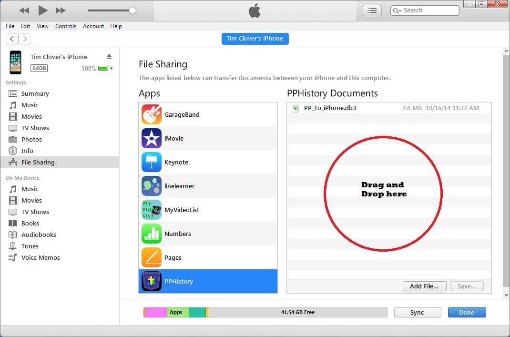Click the Done button
The height and width of the screenshot is (337, 510).
point(467,313)
